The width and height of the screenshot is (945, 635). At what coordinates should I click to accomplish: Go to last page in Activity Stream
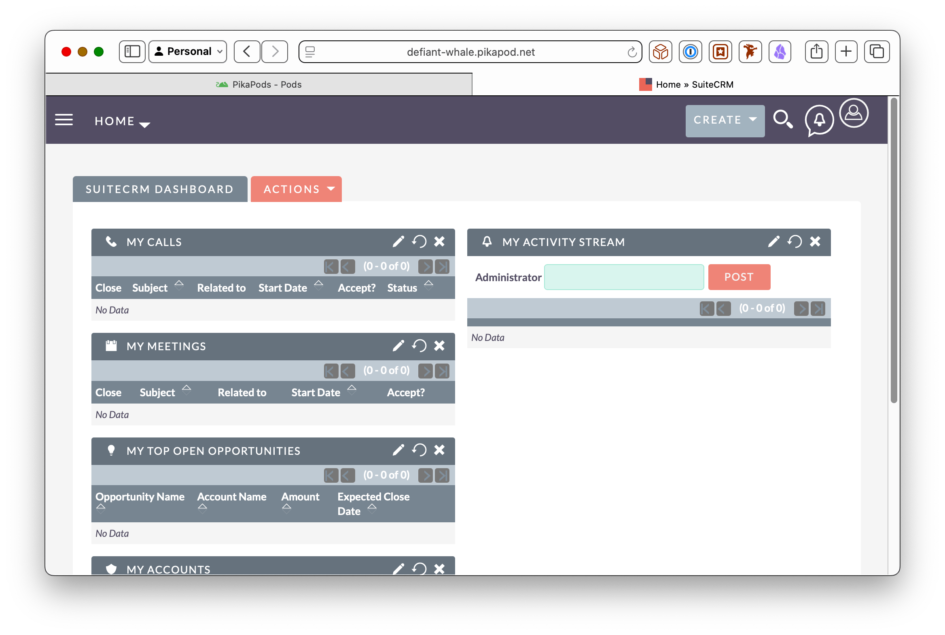click(x=818, y=309)
